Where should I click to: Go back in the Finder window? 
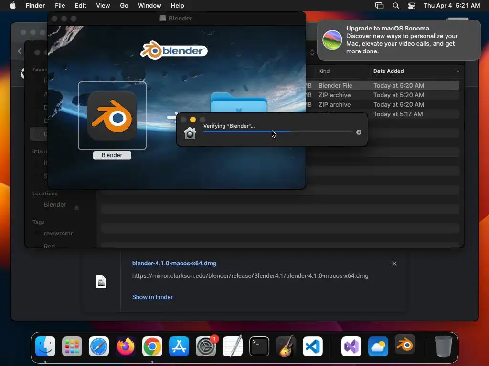click(21, 51)
